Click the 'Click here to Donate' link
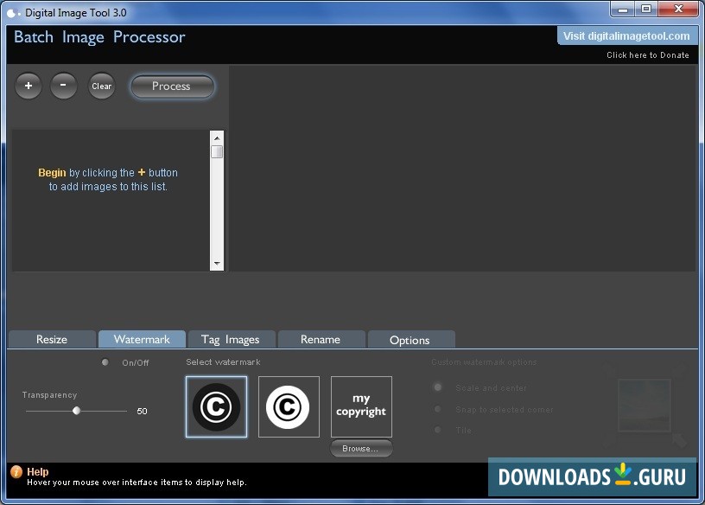 [x=647, y=54]
